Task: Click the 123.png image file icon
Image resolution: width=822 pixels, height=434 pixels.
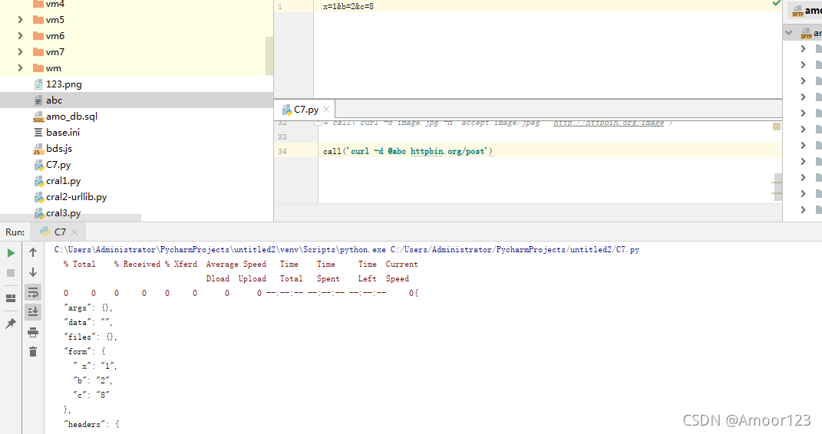Action: point(38,84)
